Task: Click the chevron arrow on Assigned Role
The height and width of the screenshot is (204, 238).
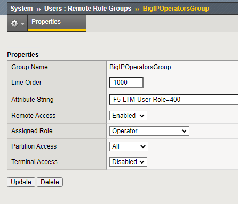Action: point(184,131)
